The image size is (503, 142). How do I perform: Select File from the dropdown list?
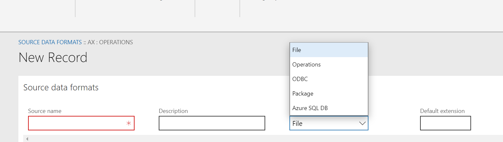329,50
